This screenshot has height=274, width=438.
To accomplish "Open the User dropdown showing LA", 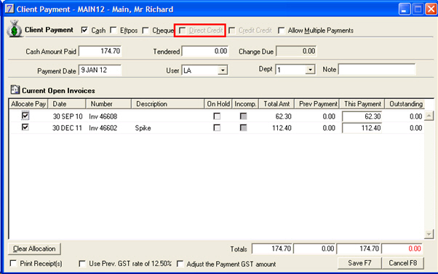I will coord(223,70).
